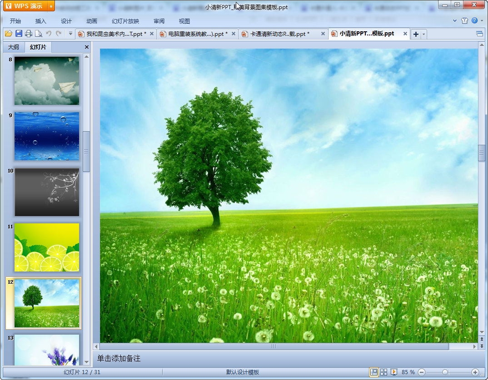Switch to the 卡通清新动态 document tab

click(x=279, y=34)
